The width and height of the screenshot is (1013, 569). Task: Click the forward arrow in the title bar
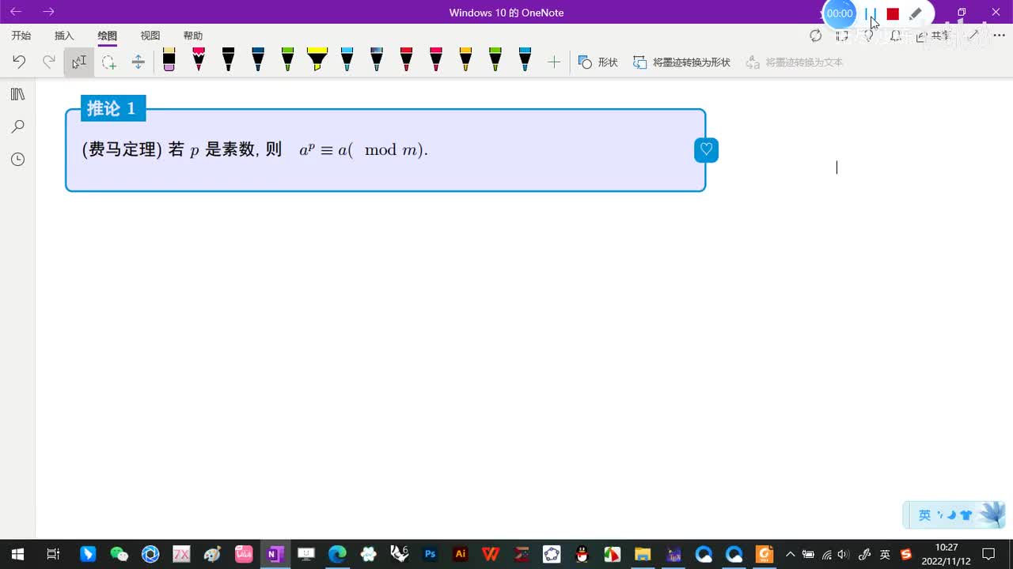tap(49, 12)
